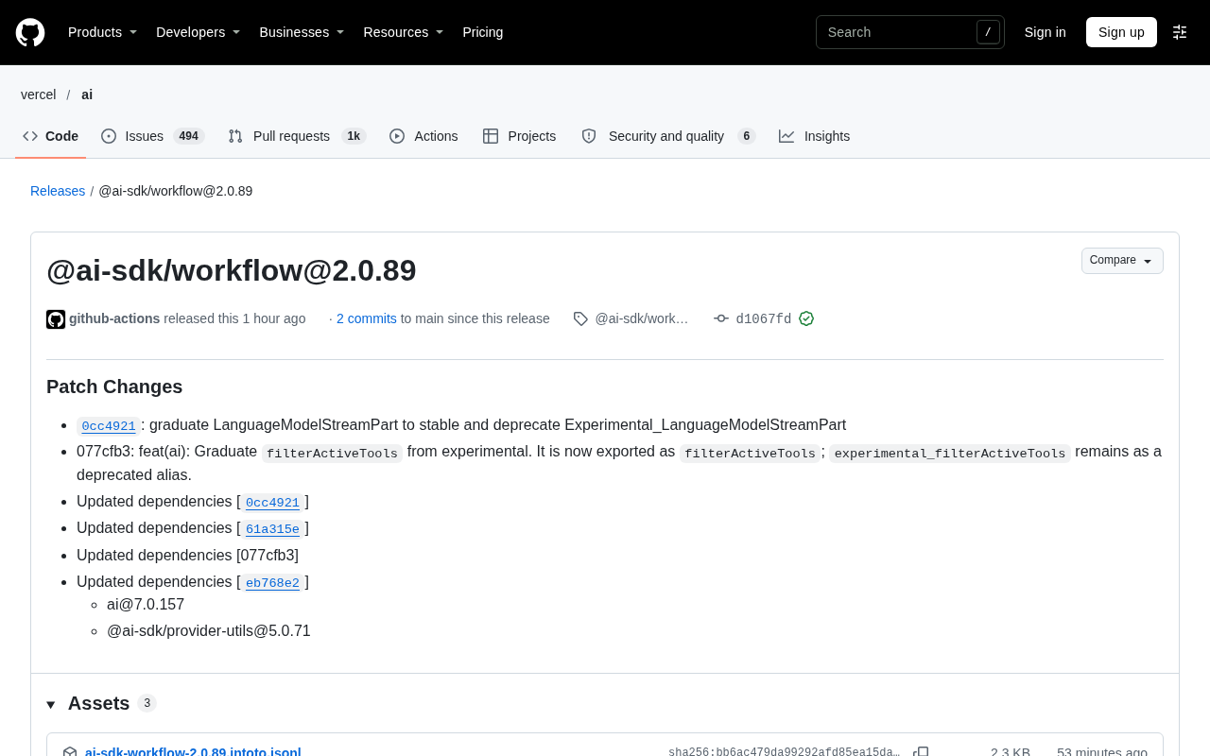The height and width of the screenshot is (756, 1210).
Task: Expand the Products menu
Action: coord(102,32)
